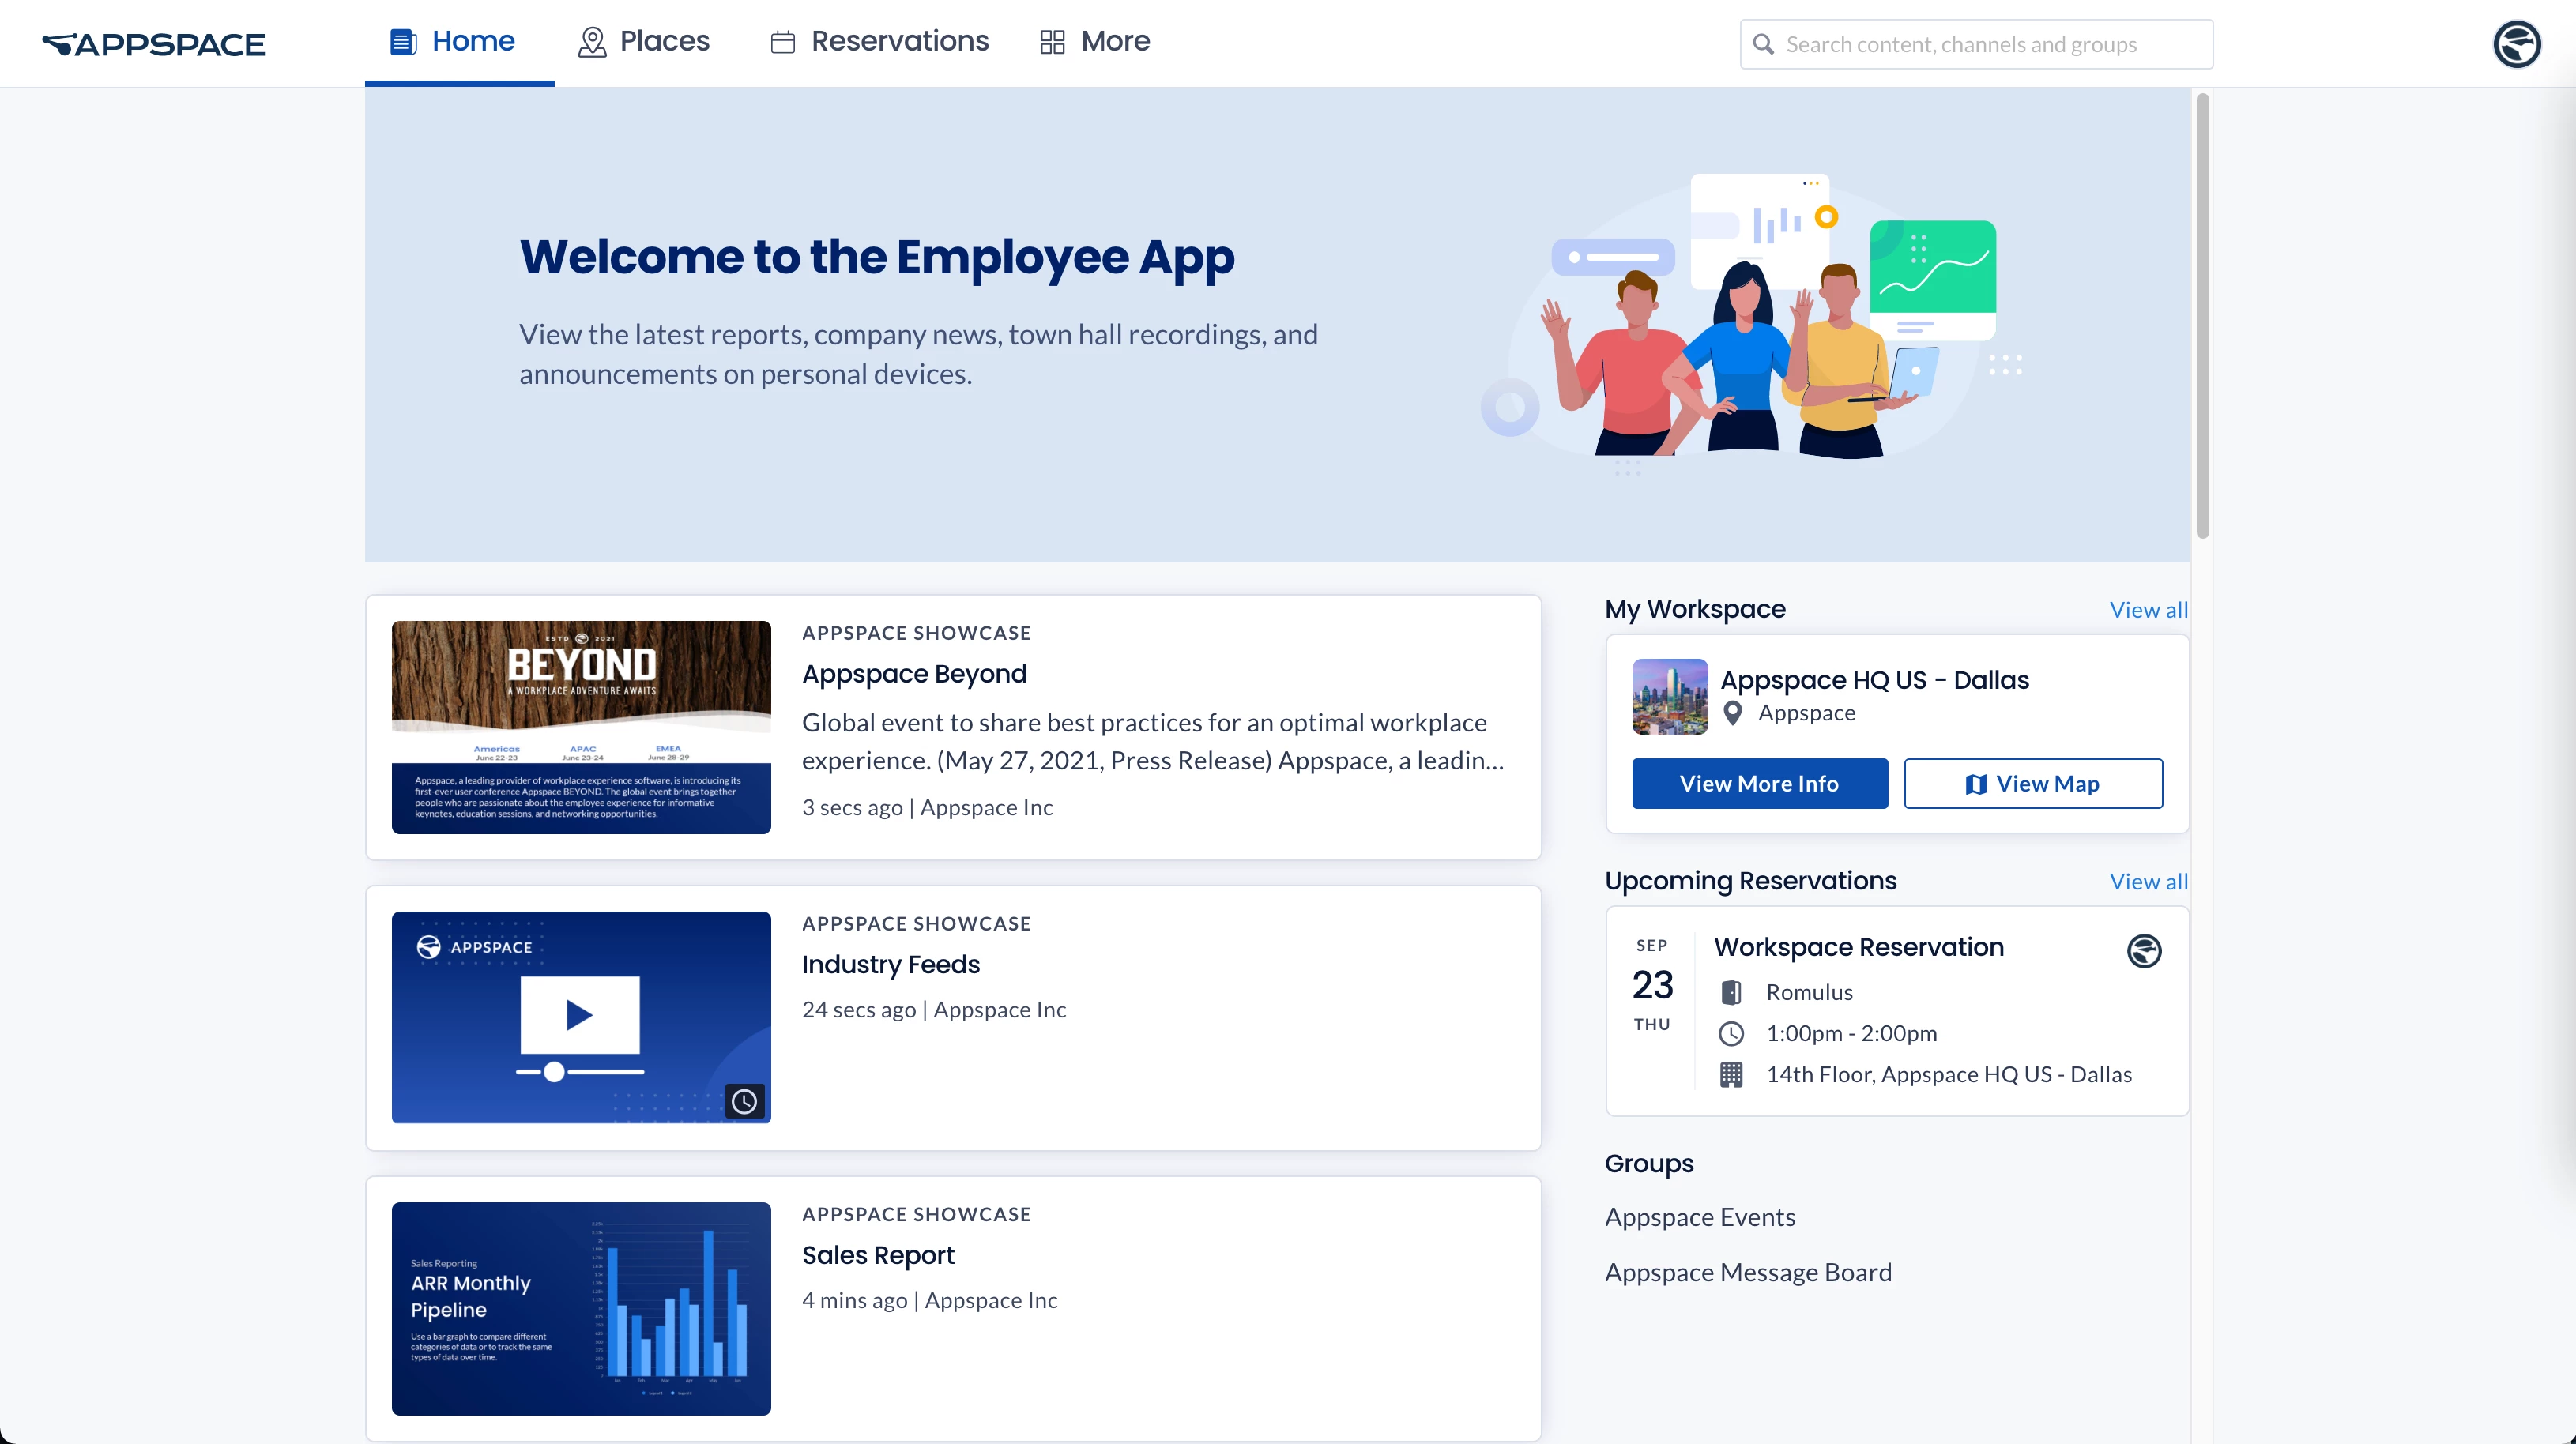Viewport: 2576px width, 1444px height.
Task: View all My Workspace items
Action: coord(2148,610)
